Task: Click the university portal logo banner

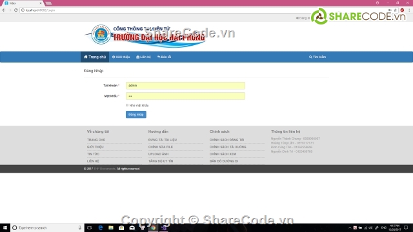Action: pyautogui.click(x=145, y=36)
